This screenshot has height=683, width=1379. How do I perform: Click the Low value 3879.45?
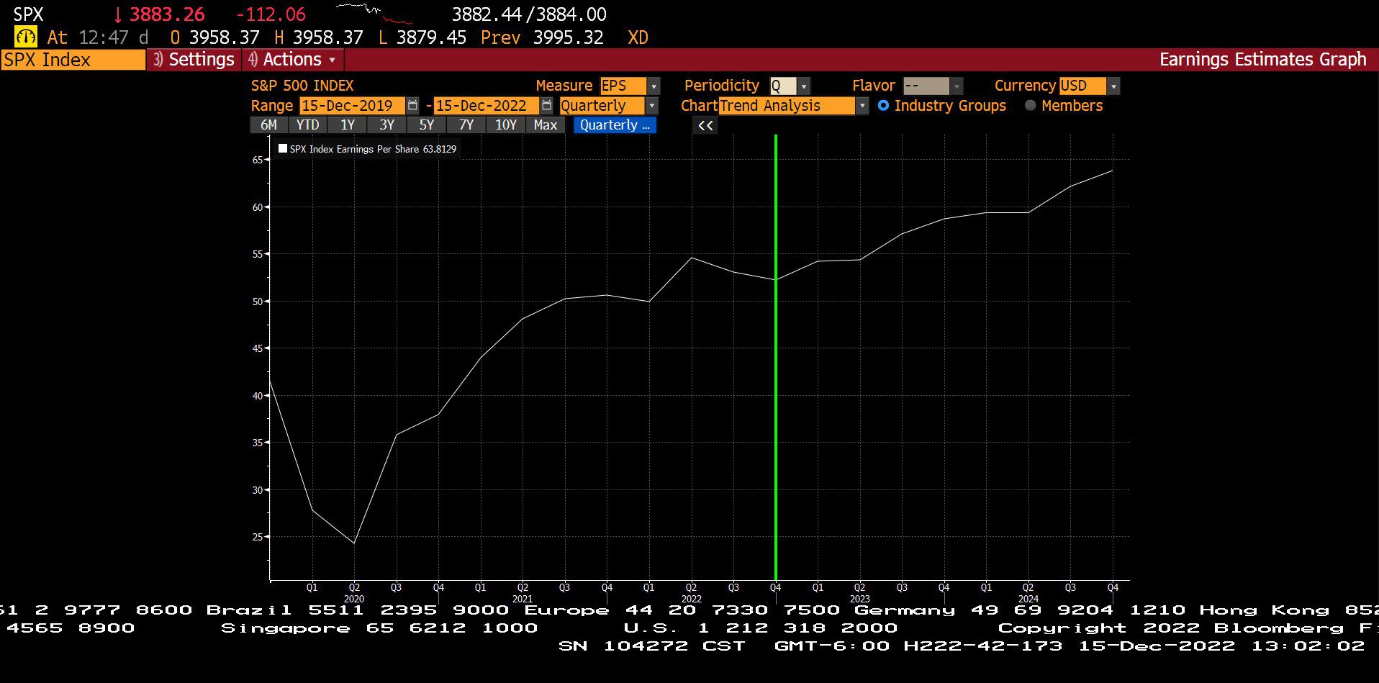431,37
